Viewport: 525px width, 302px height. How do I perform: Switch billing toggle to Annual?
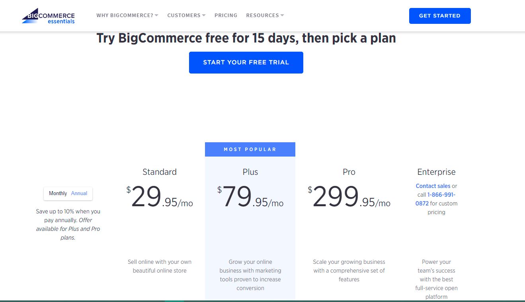79,194
